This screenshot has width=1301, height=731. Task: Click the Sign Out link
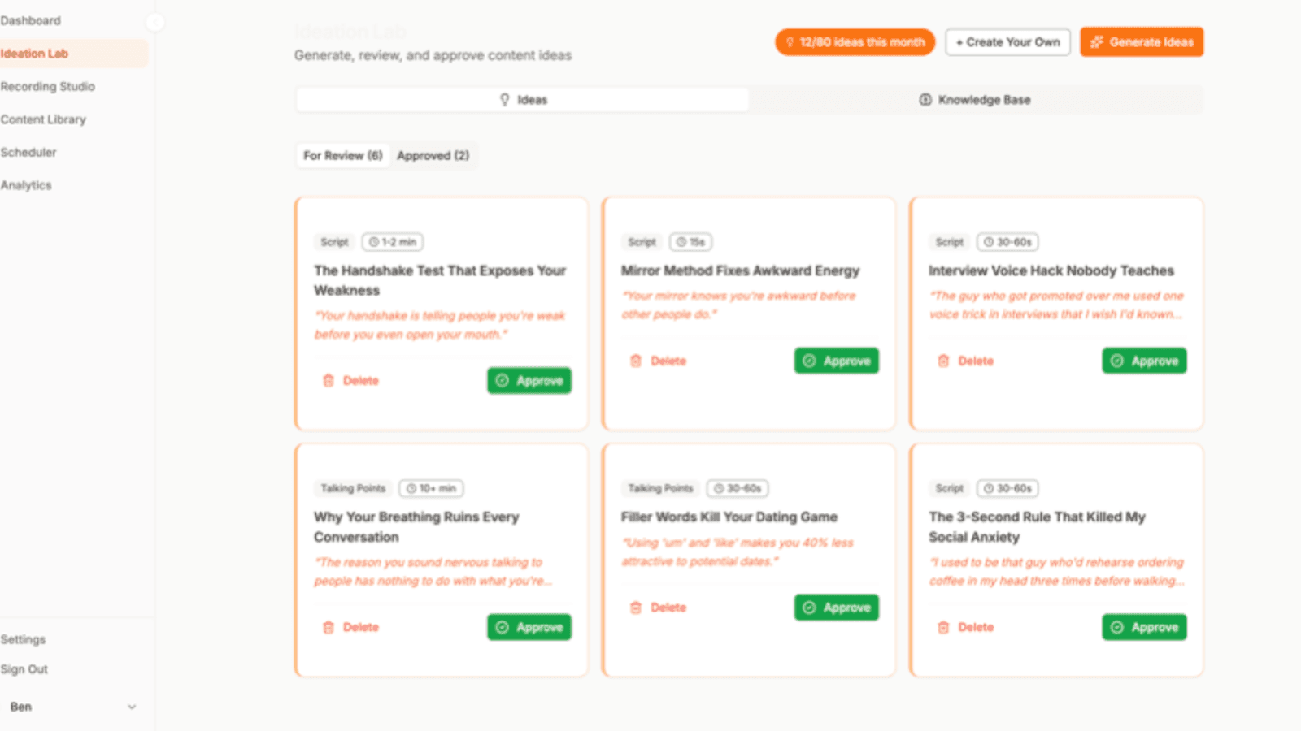[24, 668]
